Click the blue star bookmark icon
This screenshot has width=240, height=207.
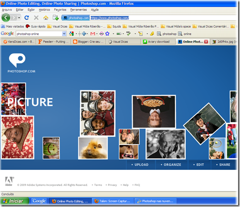tap(107, 34)
